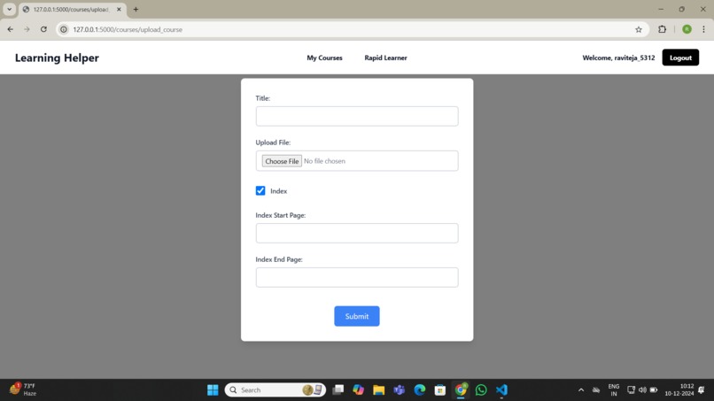Expand the tab search dropdown arrow
This screenshot has width=714, height=401.
tap(9, 9)
